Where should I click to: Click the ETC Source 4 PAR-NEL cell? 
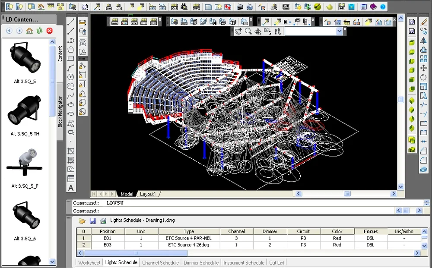point(189,238)
